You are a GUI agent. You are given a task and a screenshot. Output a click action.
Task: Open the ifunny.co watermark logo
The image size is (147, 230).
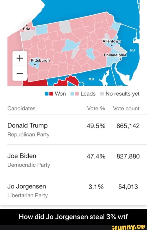129,227
